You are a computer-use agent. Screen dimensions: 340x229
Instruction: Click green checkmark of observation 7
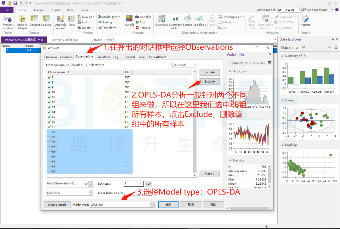49,77
